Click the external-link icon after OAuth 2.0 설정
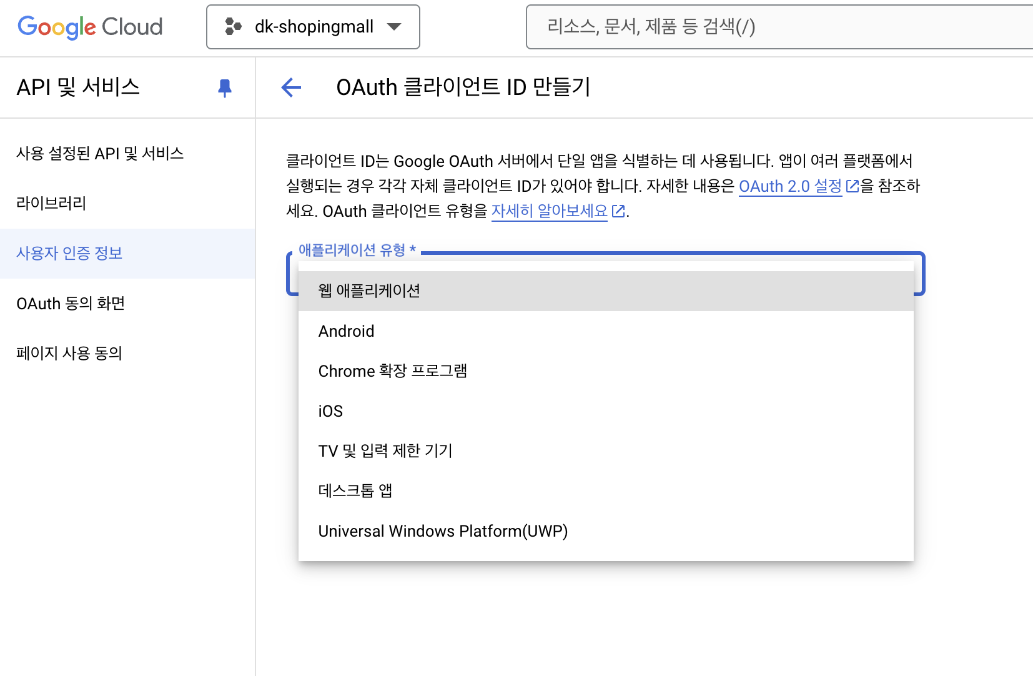This screenshot has height=676, width=1033. (x=852, y=186)
